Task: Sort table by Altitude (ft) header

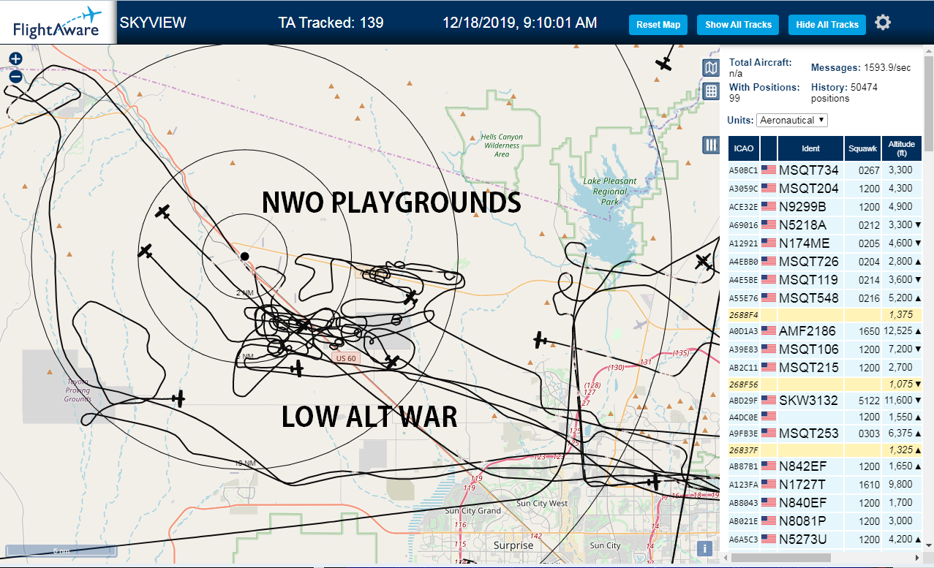Action: coord(901,148)
